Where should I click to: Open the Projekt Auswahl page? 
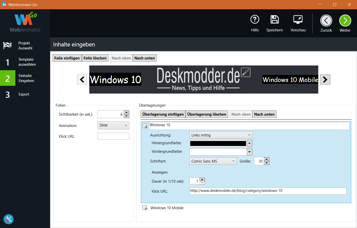pyautogui.click(x=25, y=46)
